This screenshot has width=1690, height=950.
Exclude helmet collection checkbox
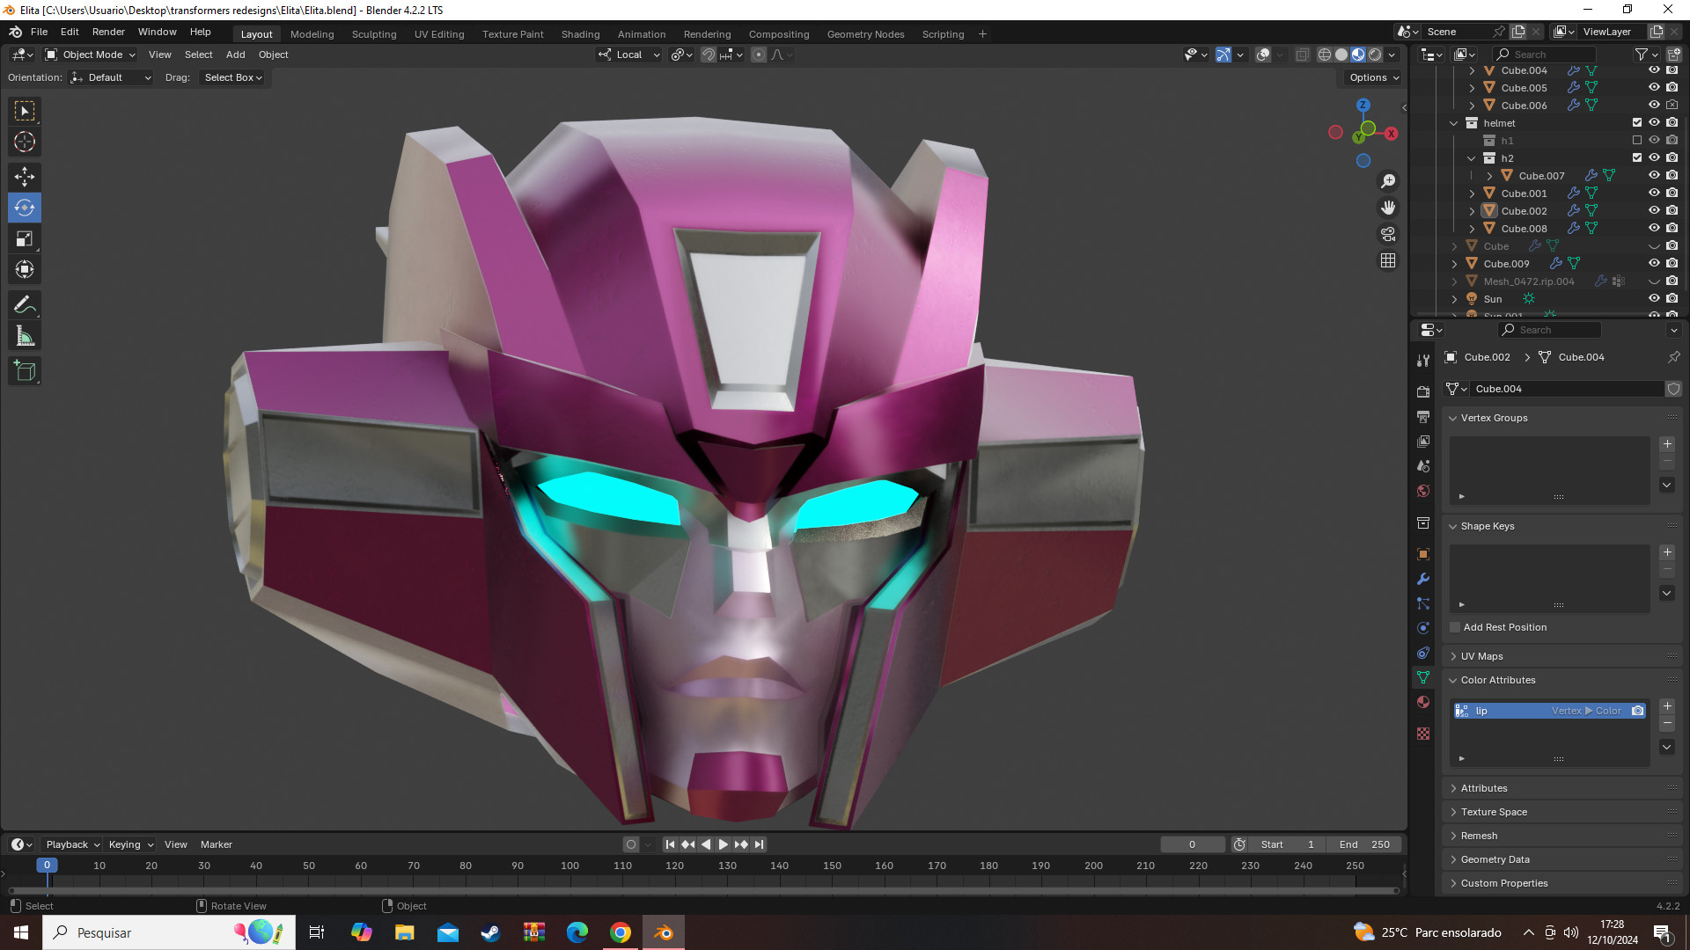(x=1637, y=122)
